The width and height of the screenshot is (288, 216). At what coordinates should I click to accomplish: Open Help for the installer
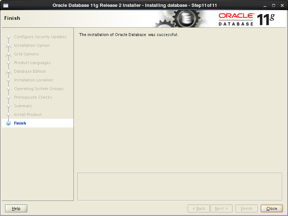16,208
